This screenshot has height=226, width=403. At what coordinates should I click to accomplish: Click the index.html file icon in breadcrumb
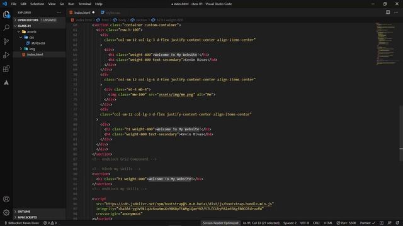pos(72,20)
